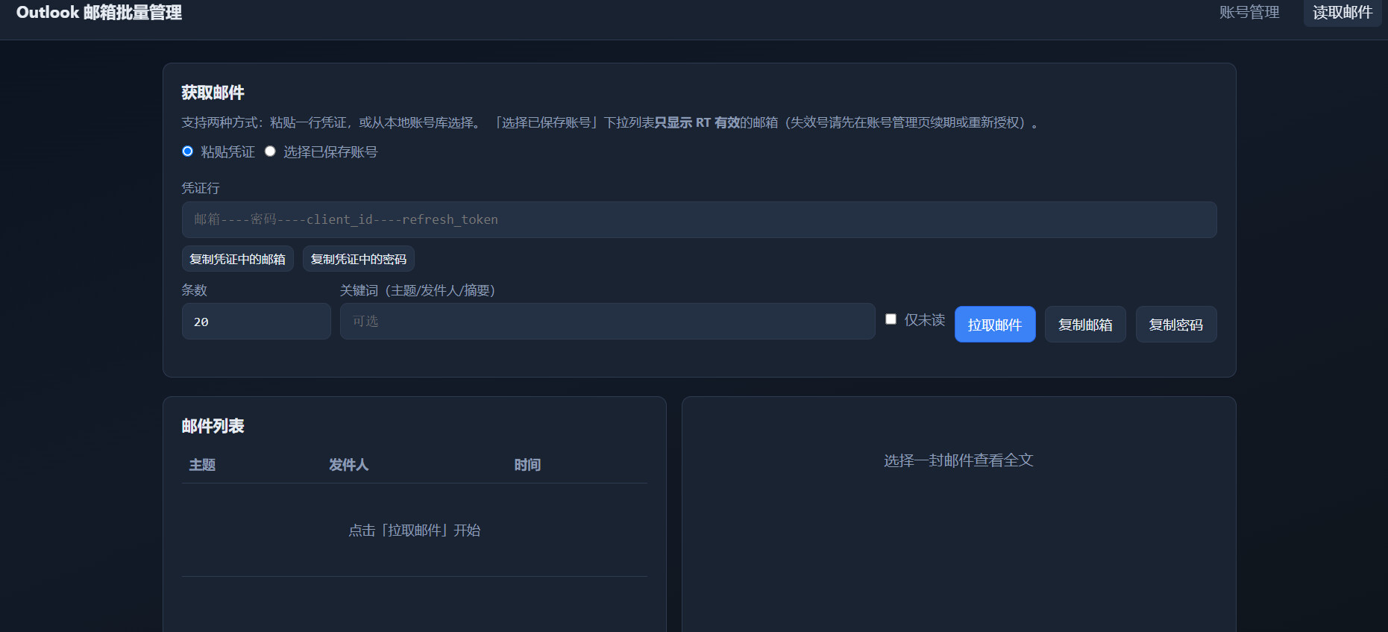Focus the 凭证行 credential input field

tap(699, 219)
